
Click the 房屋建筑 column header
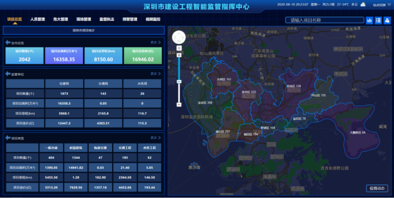coord(76,148)
